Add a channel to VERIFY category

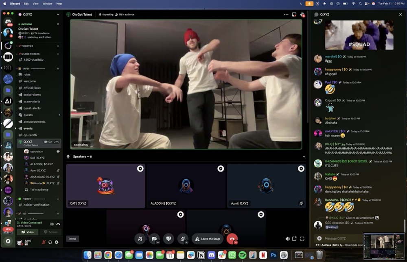58,199
